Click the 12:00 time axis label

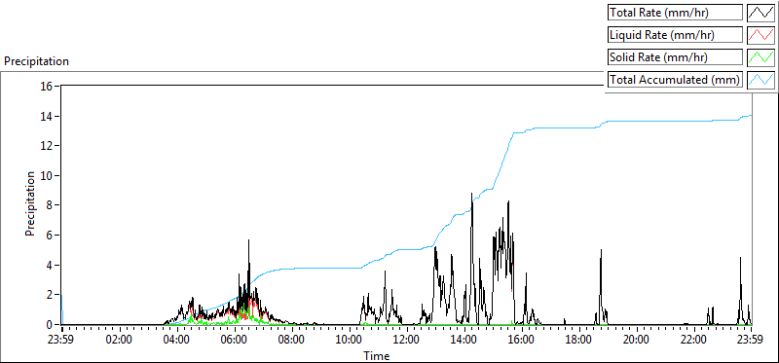click(407, 341)
